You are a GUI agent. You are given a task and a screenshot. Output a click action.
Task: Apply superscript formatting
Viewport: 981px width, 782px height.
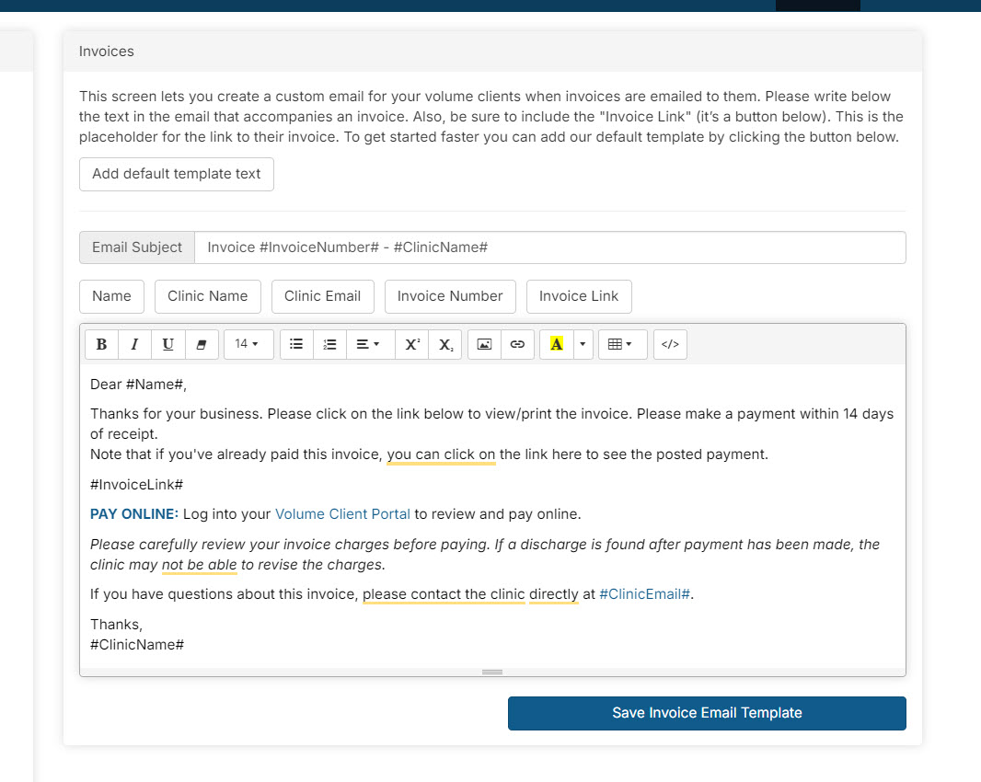tap(412, 344)
